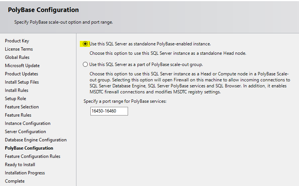Open Instance Configuration step
This screenshot has height=186, width=299.
(27, 123)
